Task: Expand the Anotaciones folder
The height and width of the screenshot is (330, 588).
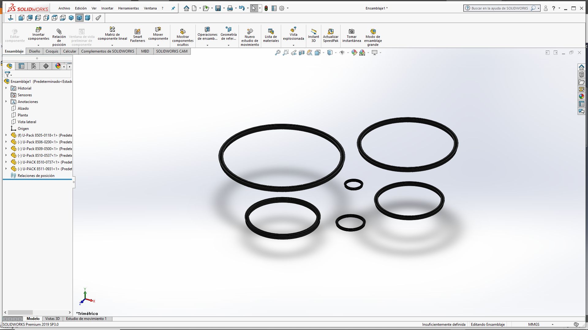Action: click(6, 101)
